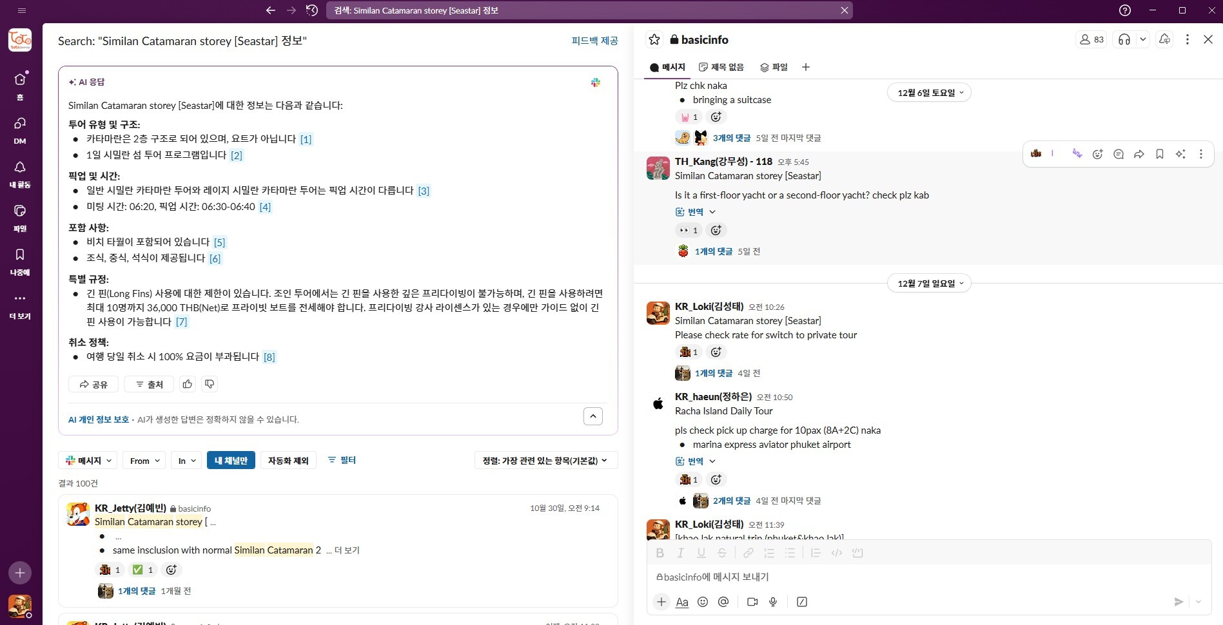This screenshot has width=1223, height=625.
Task: Open In channel filter dropdown
Action: pos(187,461)
